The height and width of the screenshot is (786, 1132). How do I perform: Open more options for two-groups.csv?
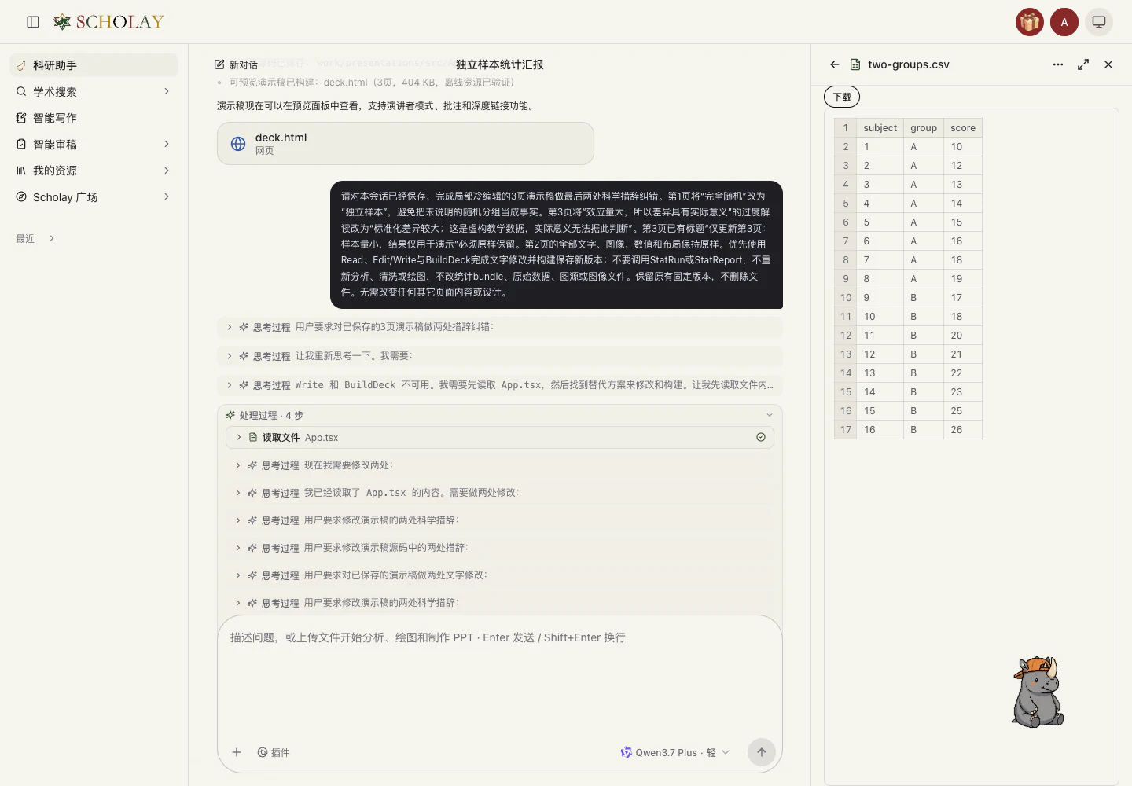(1058, 64)
